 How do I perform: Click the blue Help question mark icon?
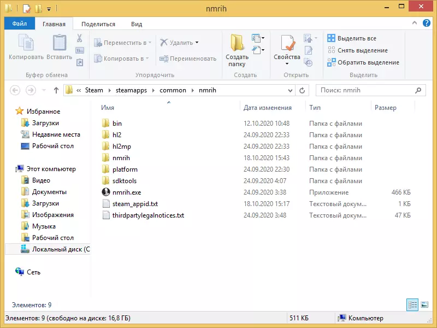[x=427, y=23]
